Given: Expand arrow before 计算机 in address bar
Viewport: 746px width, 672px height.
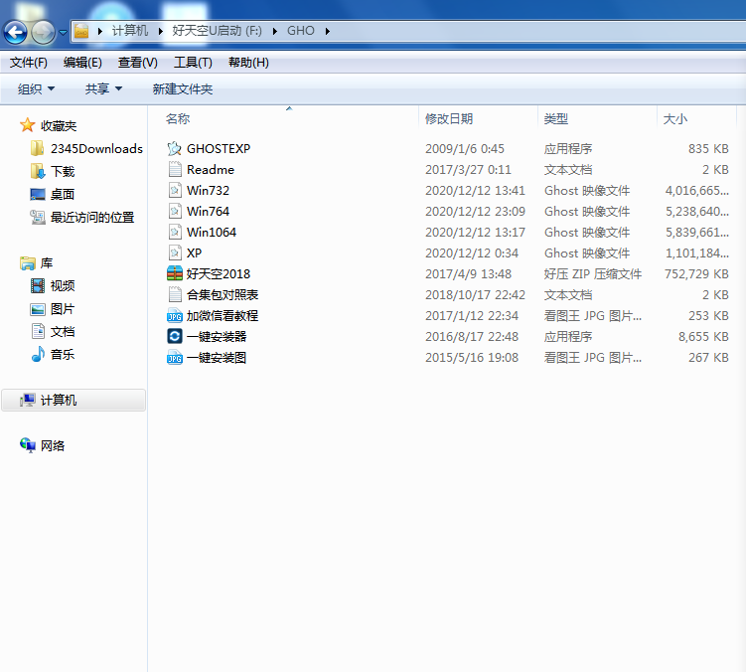Looking at the screenshot, I should tap(100, 32).
